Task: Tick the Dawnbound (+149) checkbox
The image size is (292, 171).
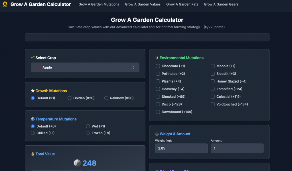Action: click(x=158, y=112)
